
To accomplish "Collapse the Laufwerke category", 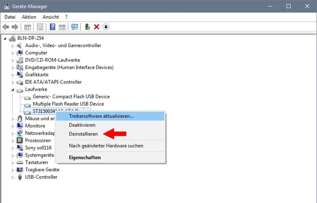I will (x=12, y=89).
